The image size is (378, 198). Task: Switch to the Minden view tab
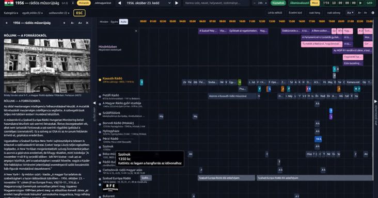pyautogui.click(x=104, y=22)
